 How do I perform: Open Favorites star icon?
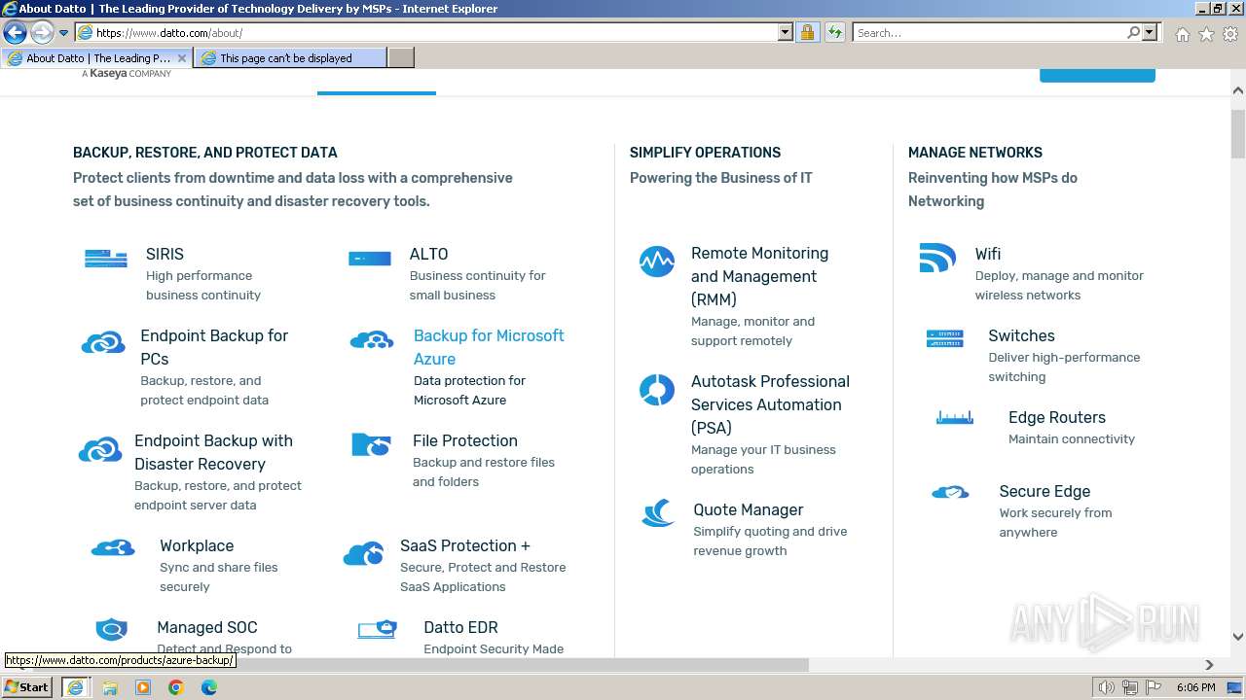[1206, 34]
